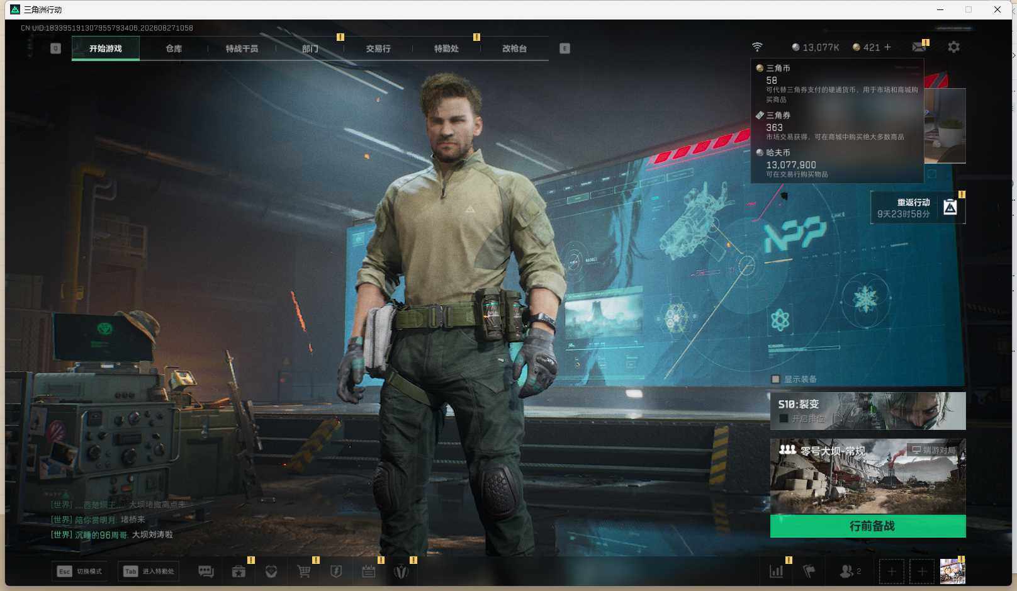
Task: Click the first empty squad slot plus
Action: (891, 571)
